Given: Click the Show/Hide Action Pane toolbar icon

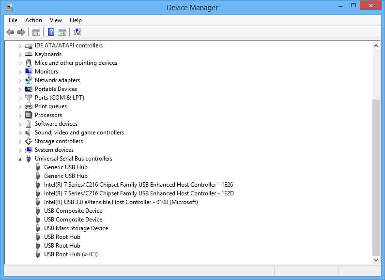Looking at the screenshot, I should [x=62, y=32].
